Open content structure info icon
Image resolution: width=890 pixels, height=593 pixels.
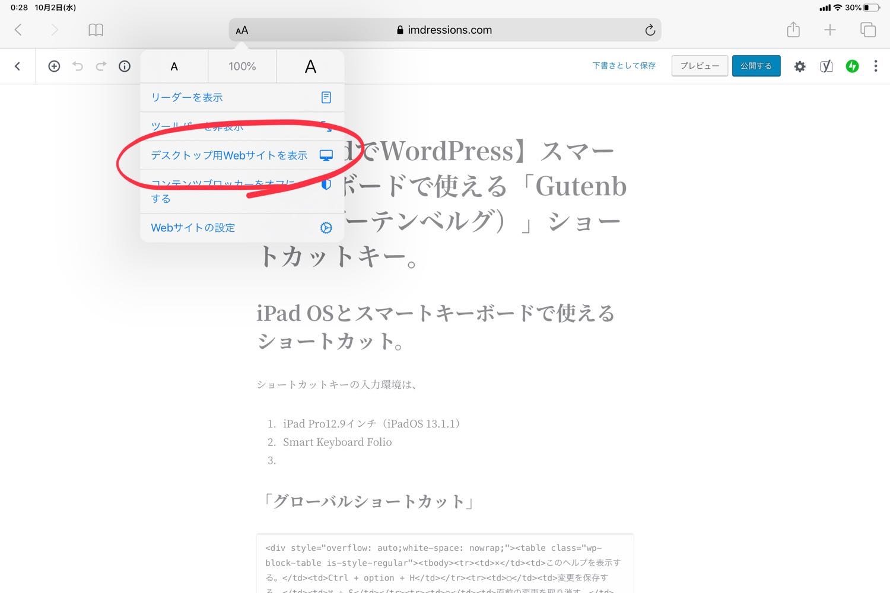[x=125, y=66]
